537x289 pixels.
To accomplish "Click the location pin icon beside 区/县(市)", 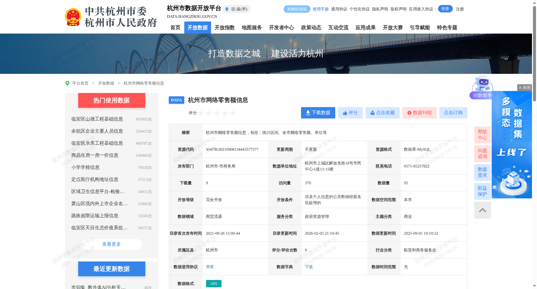I will pos(227,9).
